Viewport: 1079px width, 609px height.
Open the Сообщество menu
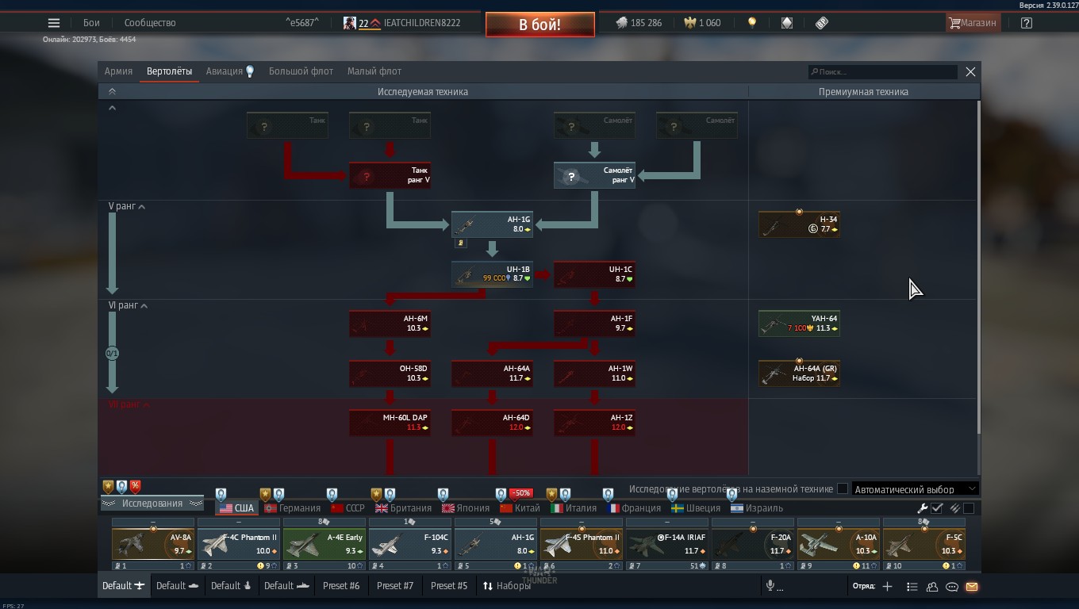150,23
